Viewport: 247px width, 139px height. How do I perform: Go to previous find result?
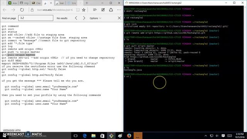pos(76,18)
